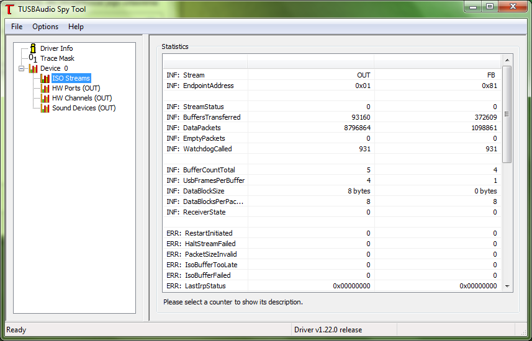This screenshot has width=532, height=341.
Task: Click the Trace Mask 01 icon
Action: tap(33, 58)
